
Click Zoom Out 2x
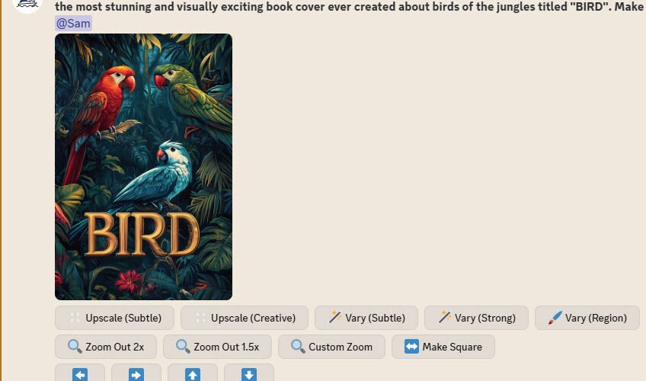(106, 347)
